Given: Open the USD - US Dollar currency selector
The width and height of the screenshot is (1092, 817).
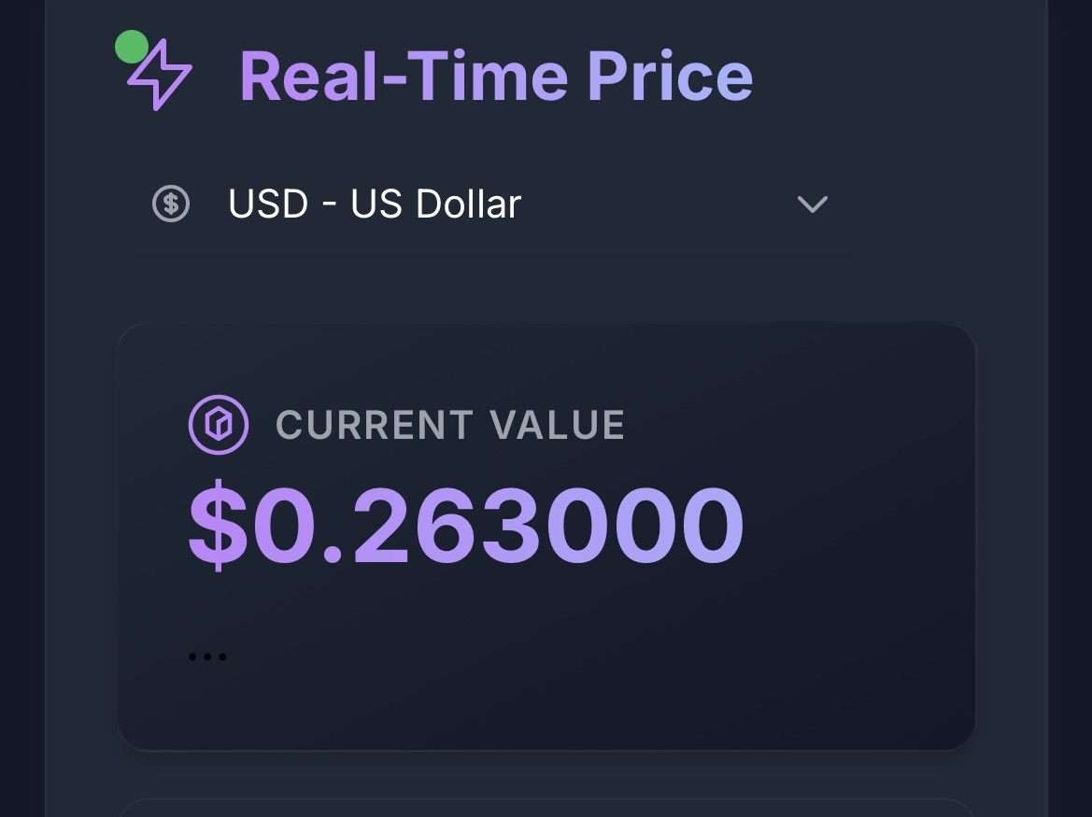Looking at the screenshot, I should 491,204.
